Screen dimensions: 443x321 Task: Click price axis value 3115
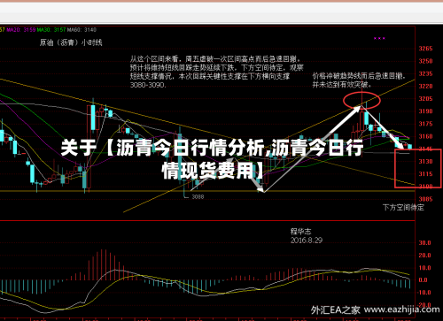[425, 174]
